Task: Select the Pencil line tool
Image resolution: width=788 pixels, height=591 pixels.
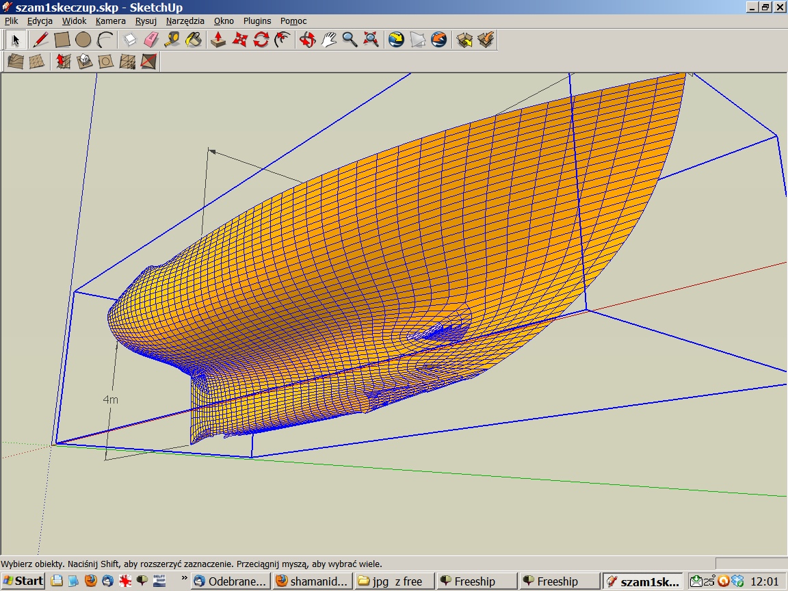Action: pyautogui.click(x=40, y=40)
